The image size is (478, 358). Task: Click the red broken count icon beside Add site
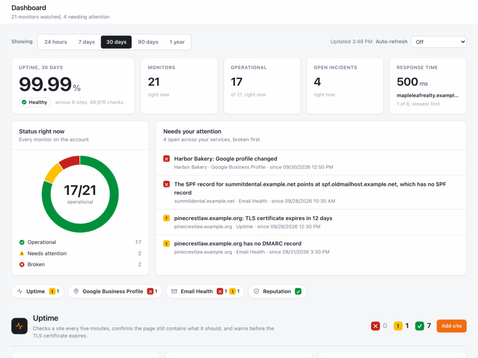[376, 326]
